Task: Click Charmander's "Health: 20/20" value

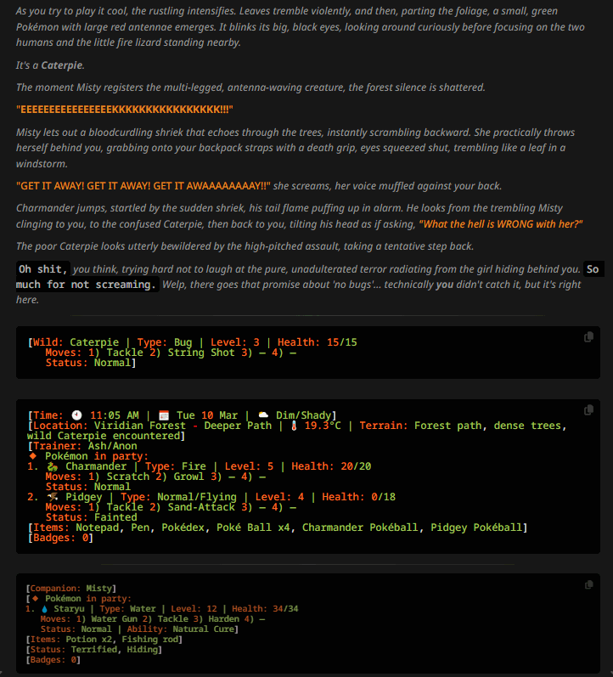Action: click(x=331, y=466)
